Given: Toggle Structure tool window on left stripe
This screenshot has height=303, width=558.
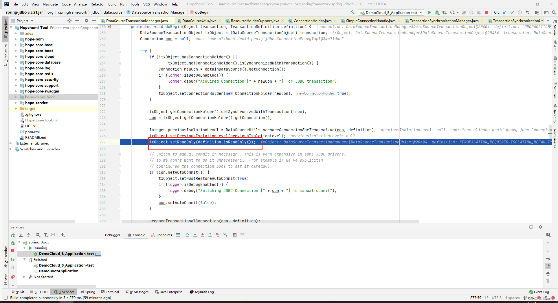Looking at the screenshot, I should pos(5,55).
